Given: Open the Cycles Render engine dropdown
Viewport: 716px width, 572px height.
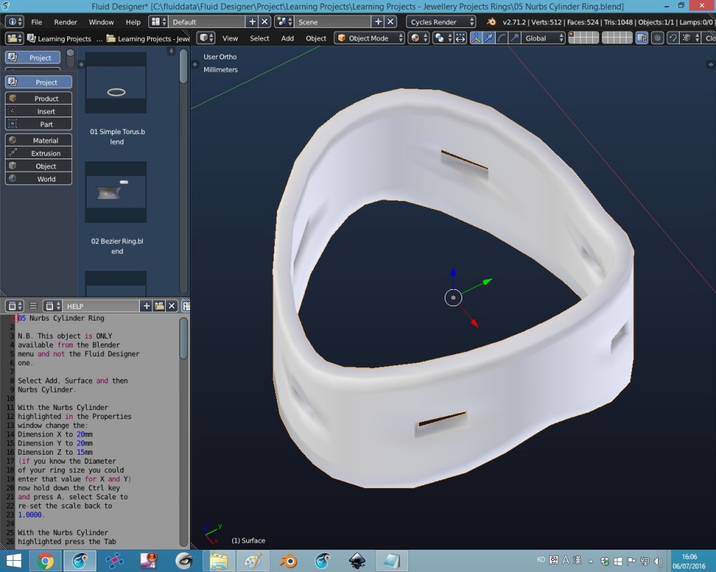Looking at the screenshot, I should [439, 22].
